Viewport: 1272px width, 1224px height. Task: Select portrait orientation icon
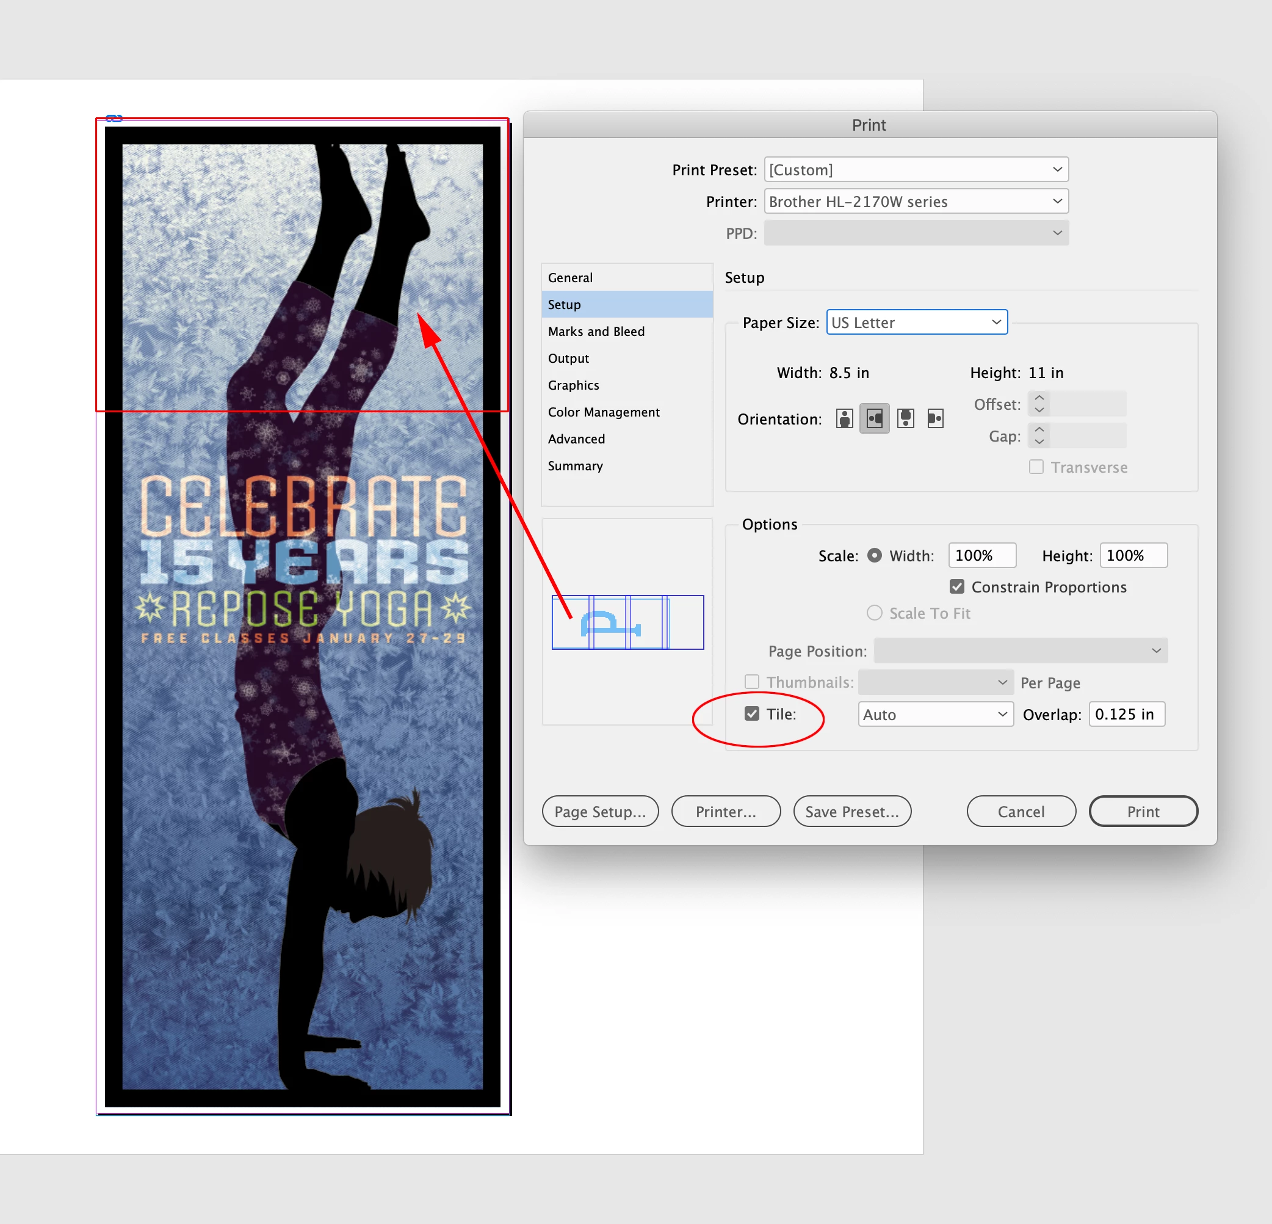point(844,419)
